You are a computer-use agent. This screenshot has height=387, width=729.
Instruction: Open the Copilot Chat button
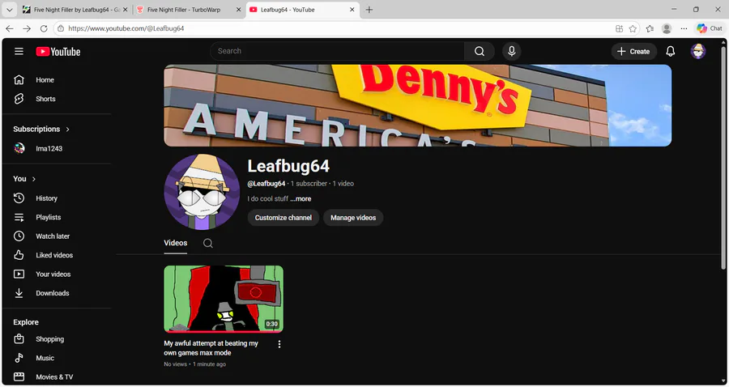[x=709, y=28]
